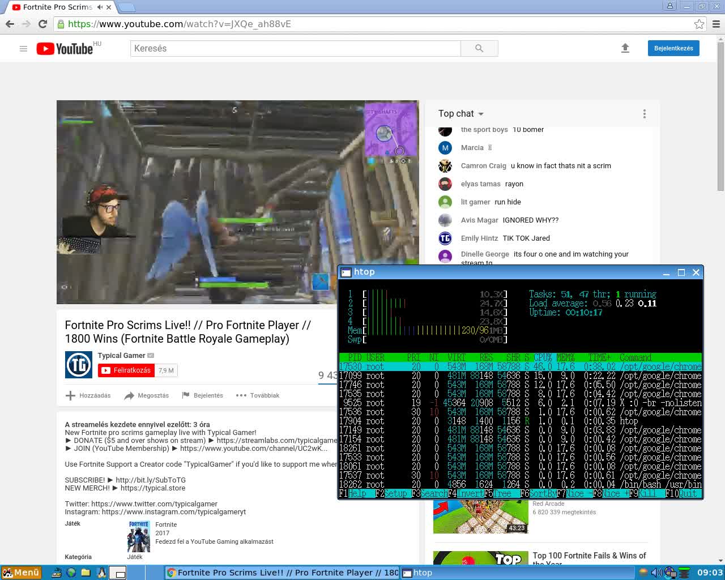Open a new Chrome tab
Viewport: 725px width, 580px height.
coord(126,7)
